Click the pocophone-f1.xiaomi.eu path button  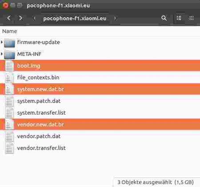click(x=75, y=19)
